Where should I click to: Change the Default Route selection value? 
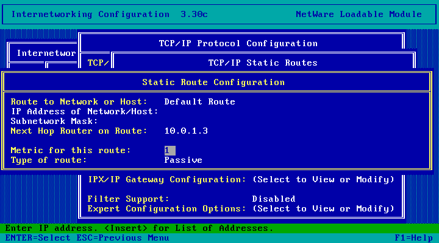pyautogui.click(x=199, y=101)
